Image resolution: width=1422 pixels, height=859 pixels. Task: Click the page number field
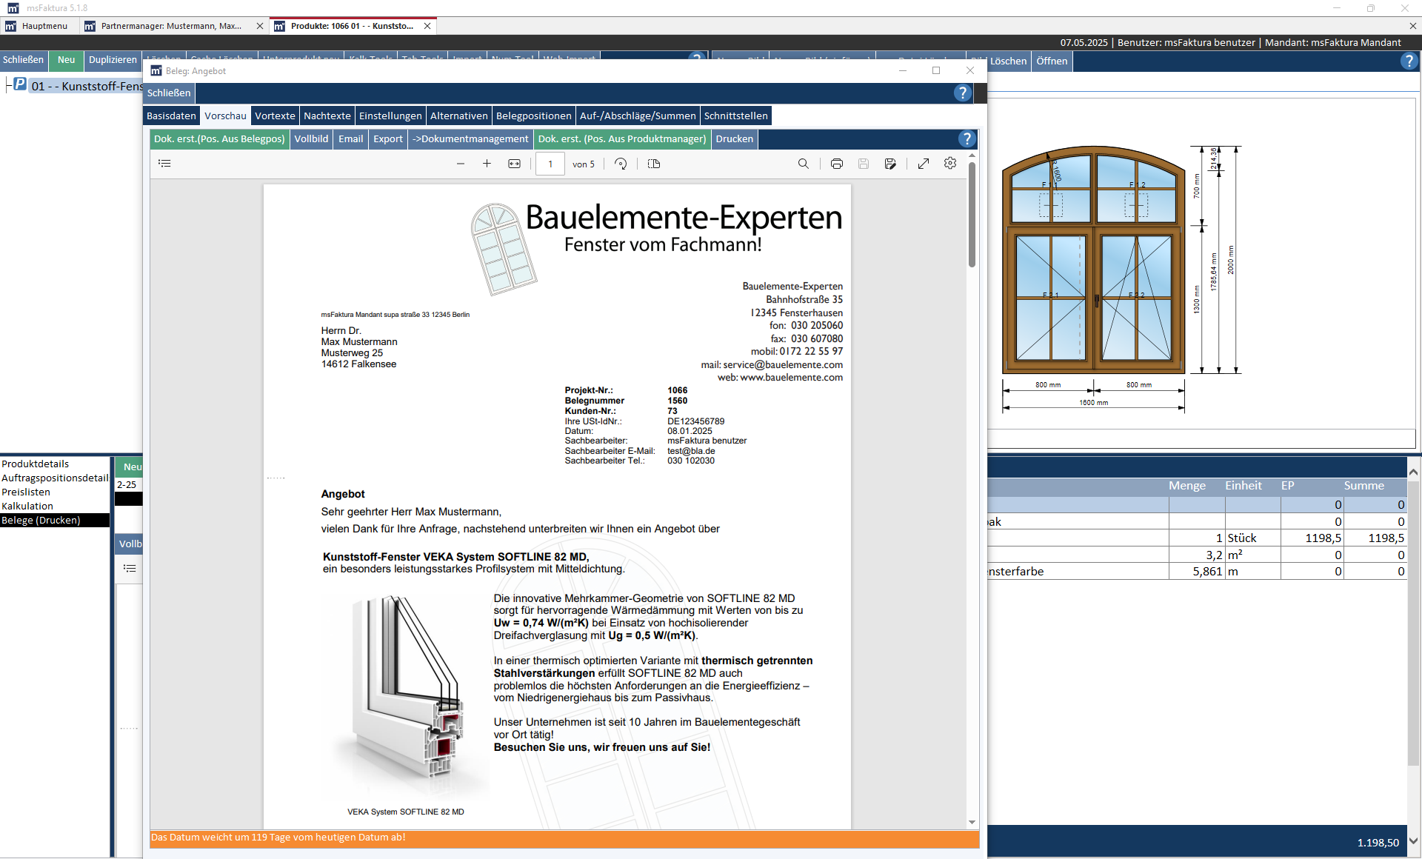pos(550,164)
